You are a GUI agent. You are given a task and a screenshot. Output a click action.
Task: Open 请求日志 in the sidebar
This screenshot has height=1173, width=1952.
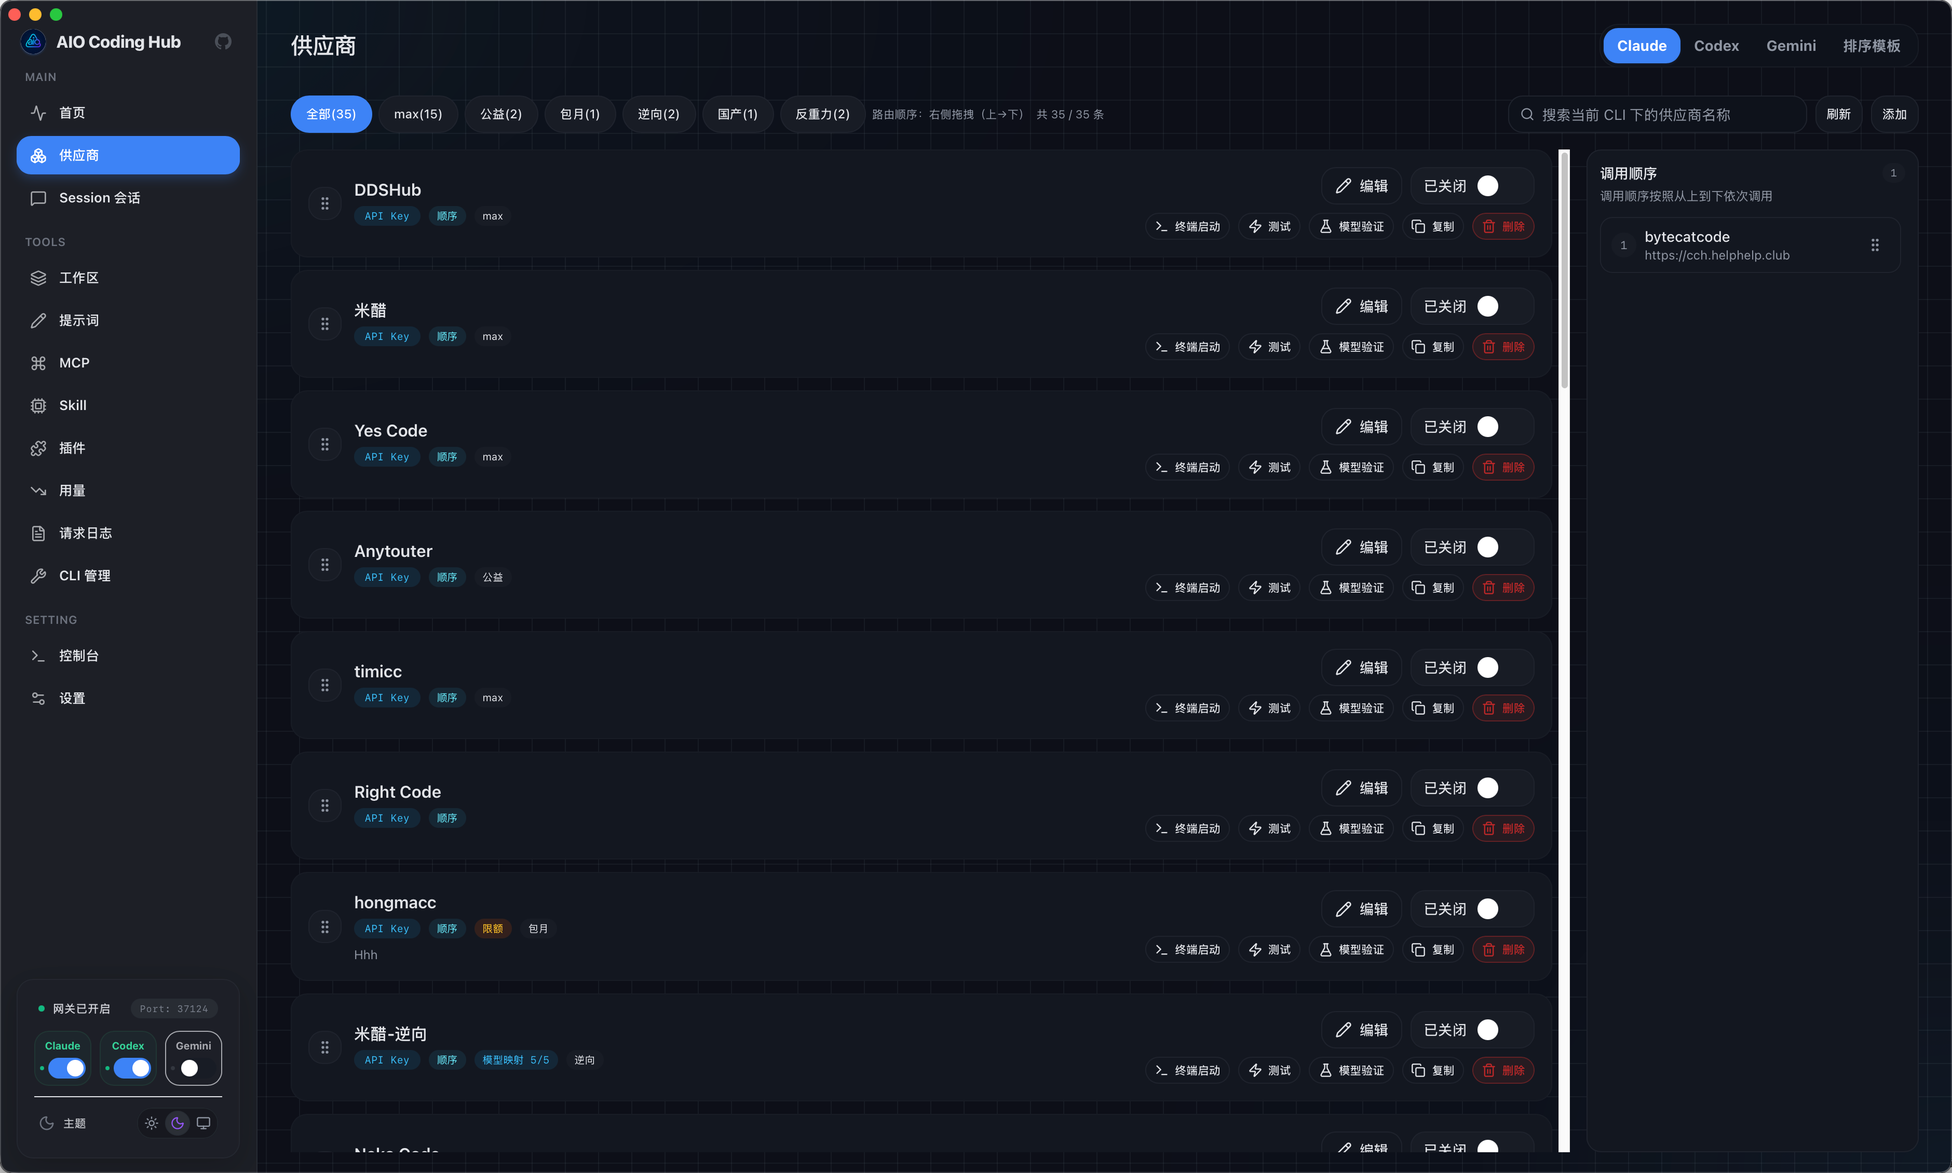[128, 534]
